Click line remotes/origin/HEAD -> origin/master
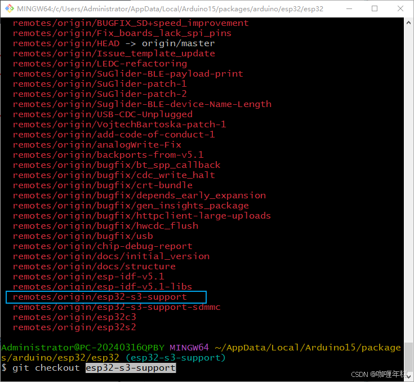This screenshot has height=382, width=414. click(114, 43)
